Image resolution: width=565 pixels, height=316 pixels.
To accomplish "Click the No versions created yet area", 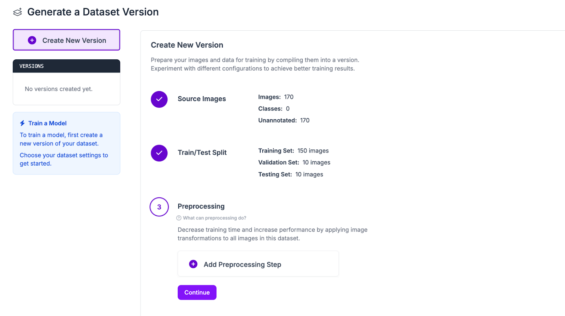I will [x=59, y=89].
